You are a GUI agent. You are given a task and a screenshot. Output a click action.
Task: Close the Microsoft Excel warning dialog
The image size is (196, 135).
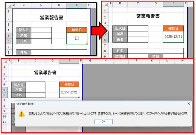point(188,103)
